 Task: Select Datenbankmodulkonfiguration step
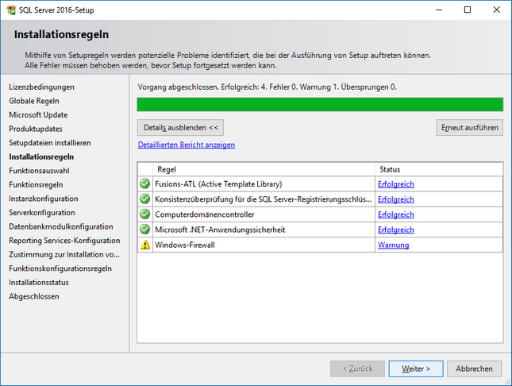pos(61,226)
